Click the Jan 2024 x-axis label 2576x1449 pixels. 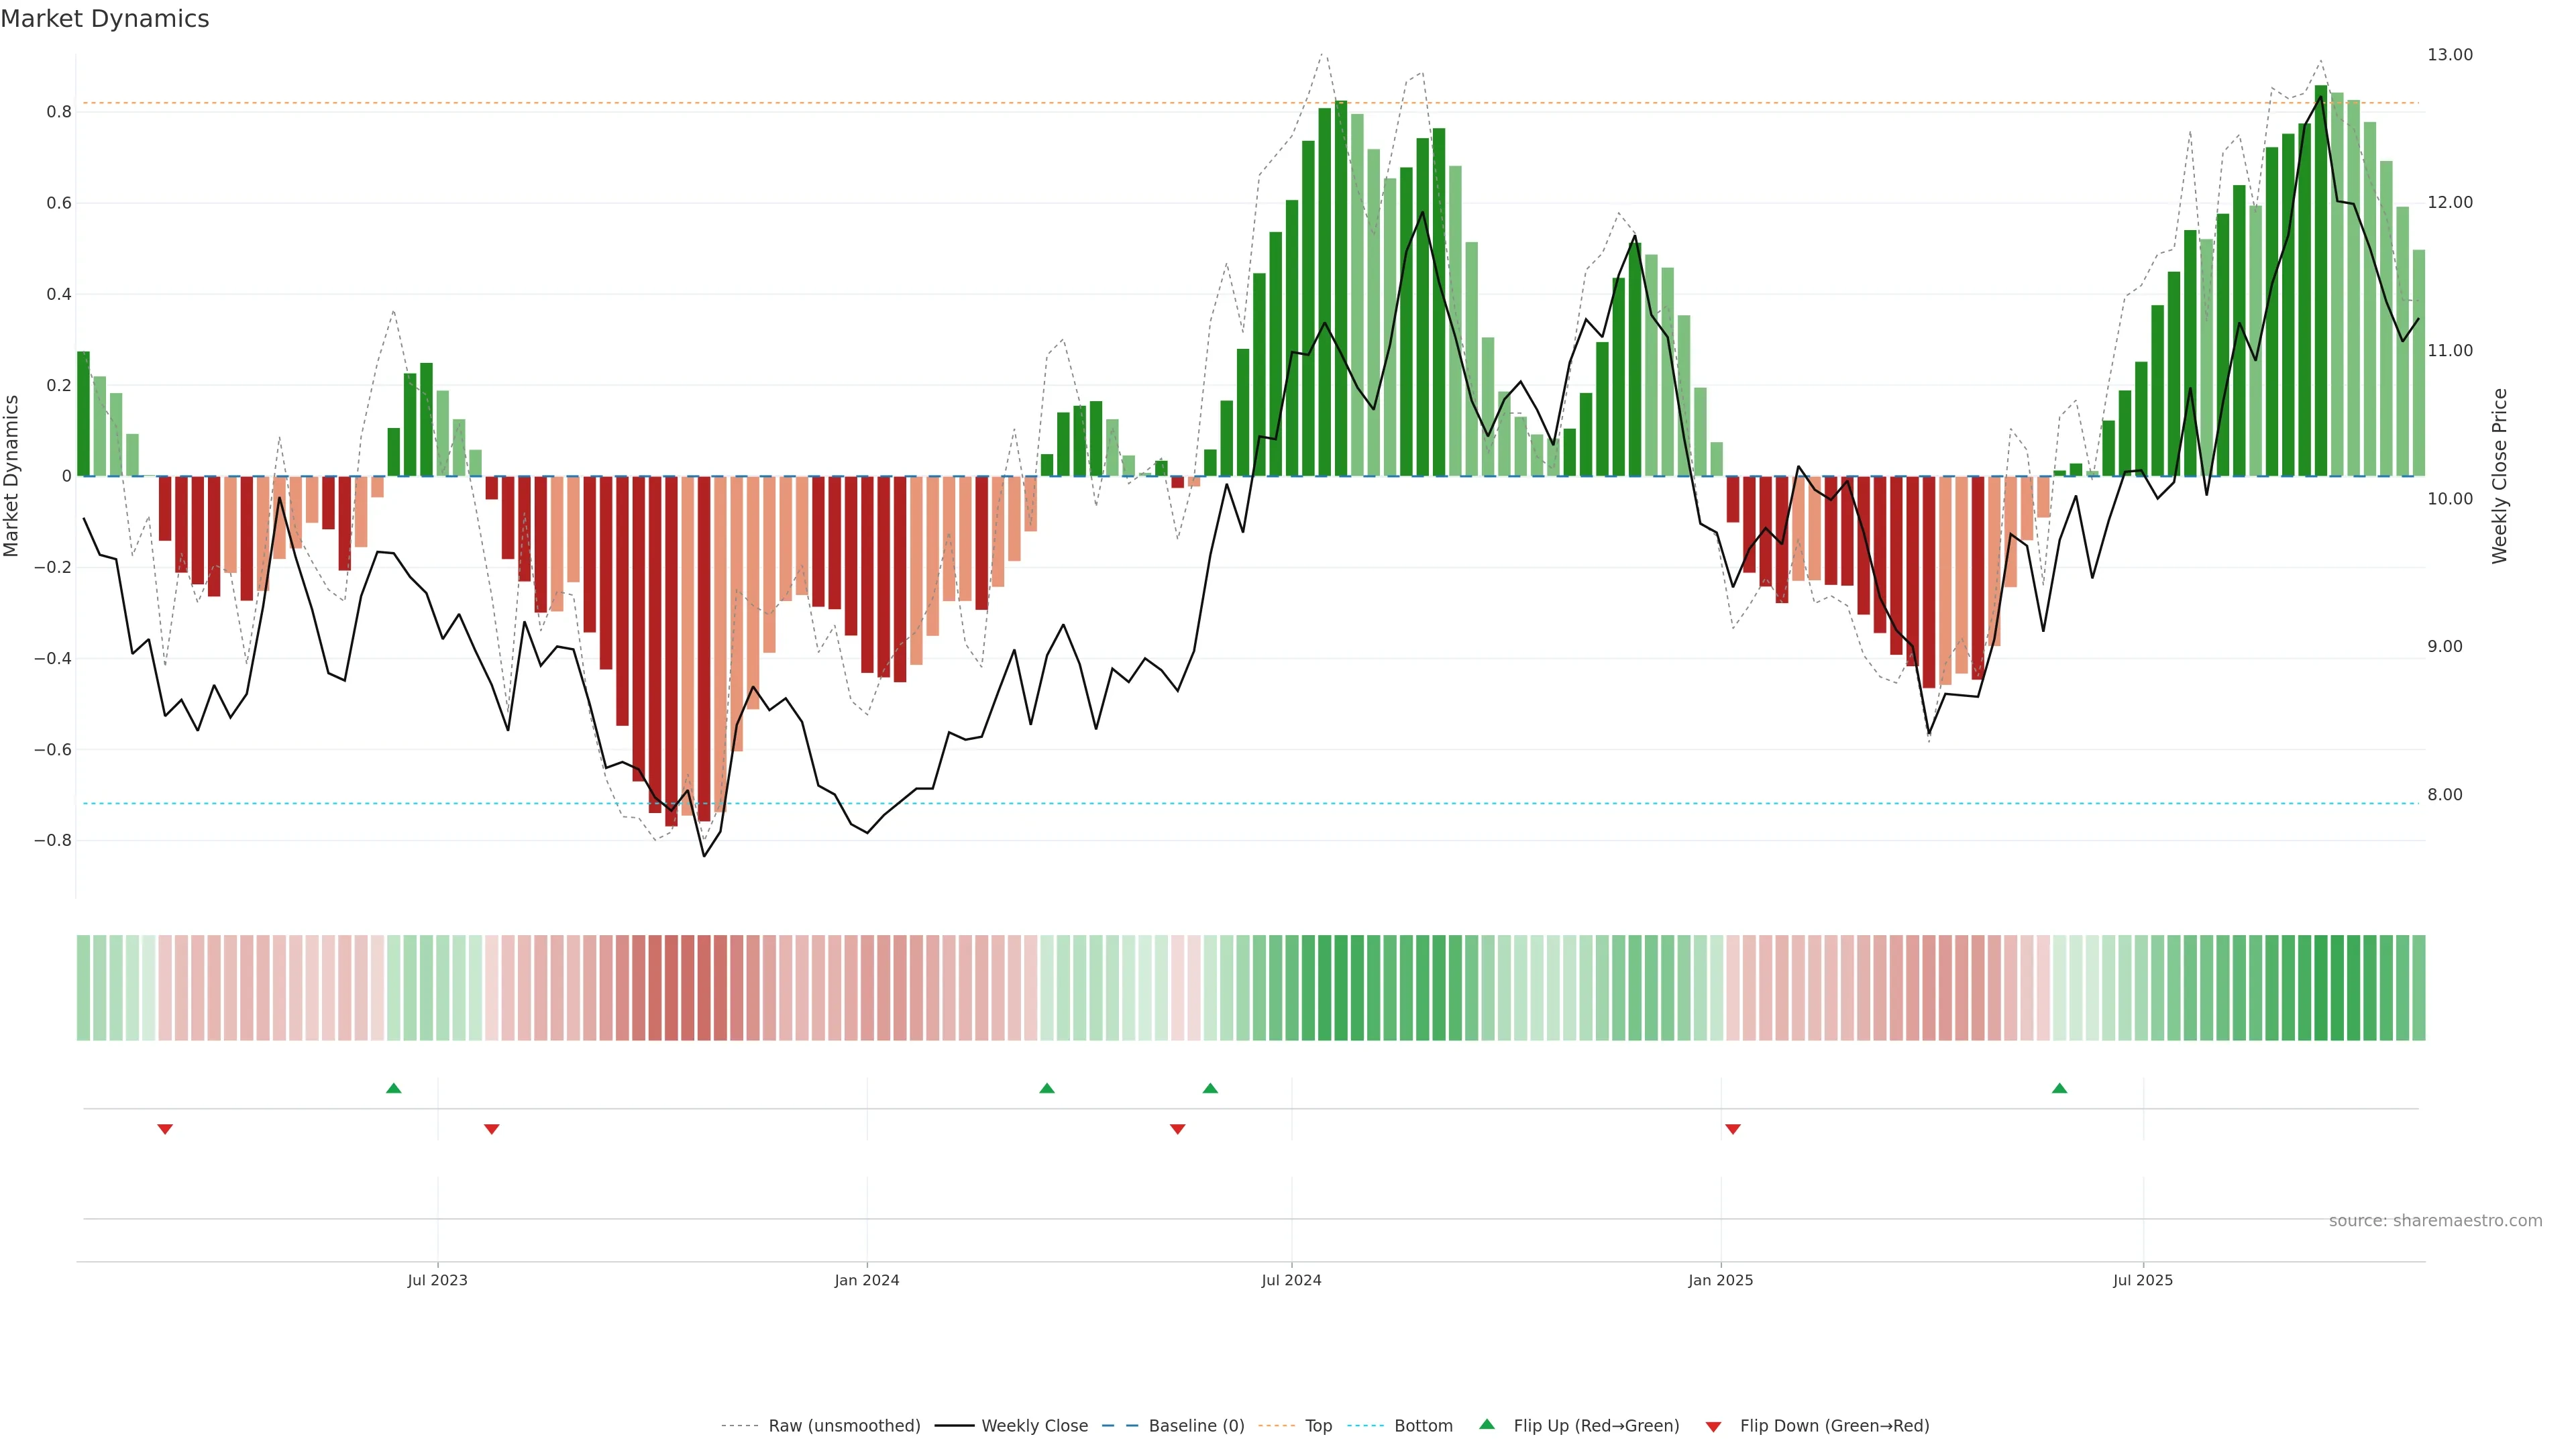pos(867,1280)
